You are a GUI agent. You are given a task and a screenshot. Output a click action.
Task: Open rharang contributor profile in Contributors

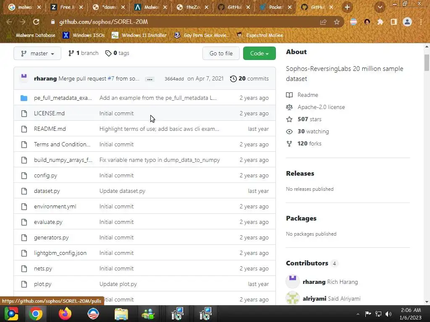(314, 282)
